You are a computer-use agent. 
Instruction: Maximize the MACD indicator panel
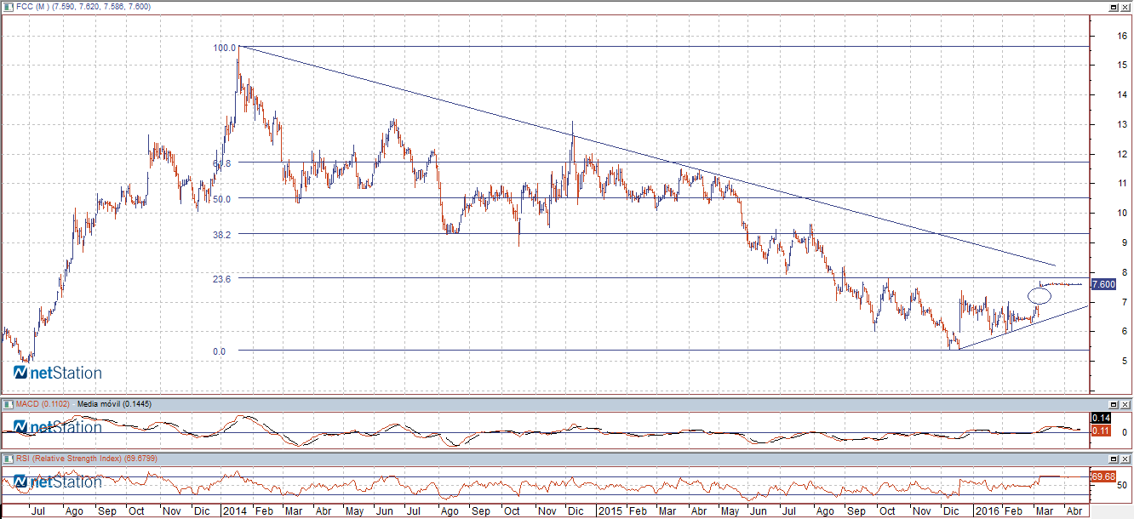tap(1114, 403)
